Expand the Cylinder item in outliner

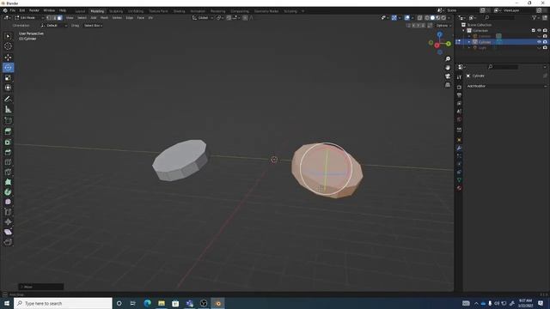tap(469, 42)
